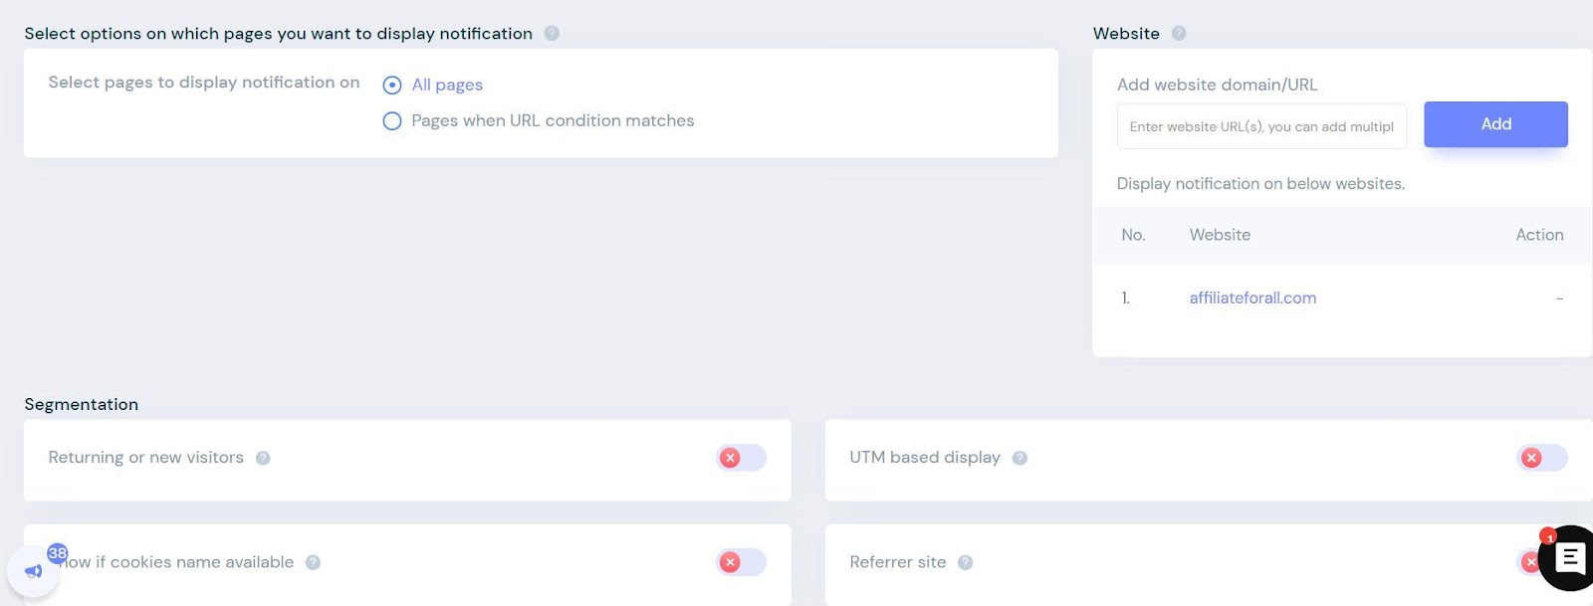Enable Returning or new visitors toggle
The width and height of the screenshot is (1593, 606).
point(741,458)
